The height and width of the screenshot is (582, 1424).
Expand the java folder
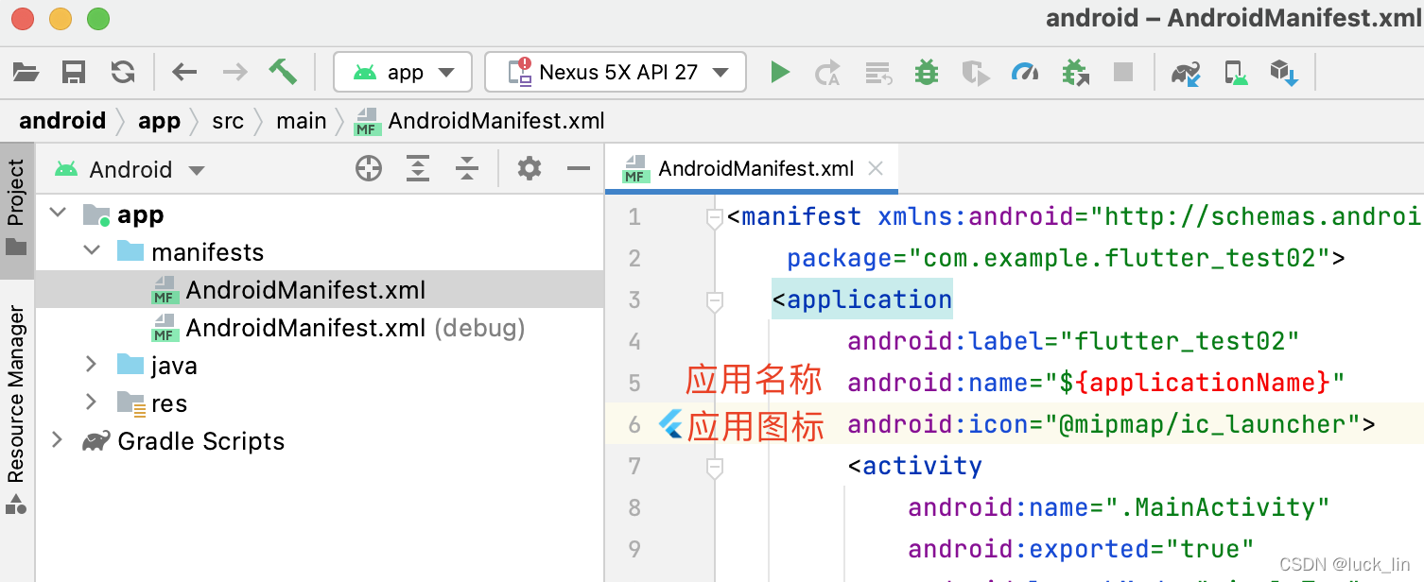[x=92, y=365]
